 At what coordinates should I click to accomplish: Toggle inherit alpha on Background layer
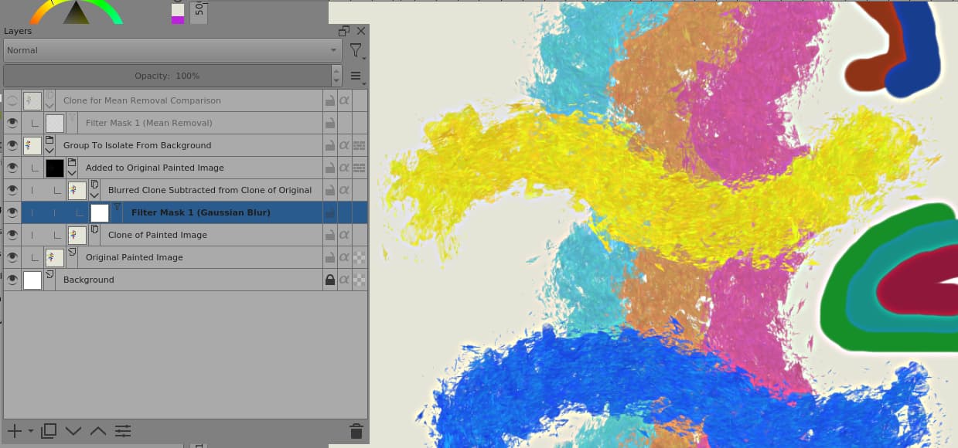point(360,280)
